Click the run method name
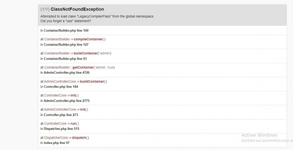Viewport: 293px width, 150px height. click(73, 123)
